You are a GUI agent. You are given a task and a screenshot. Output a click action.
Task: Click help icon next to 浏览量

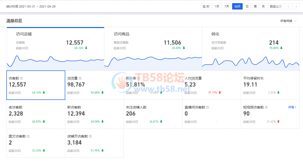(x=80, y=78)
